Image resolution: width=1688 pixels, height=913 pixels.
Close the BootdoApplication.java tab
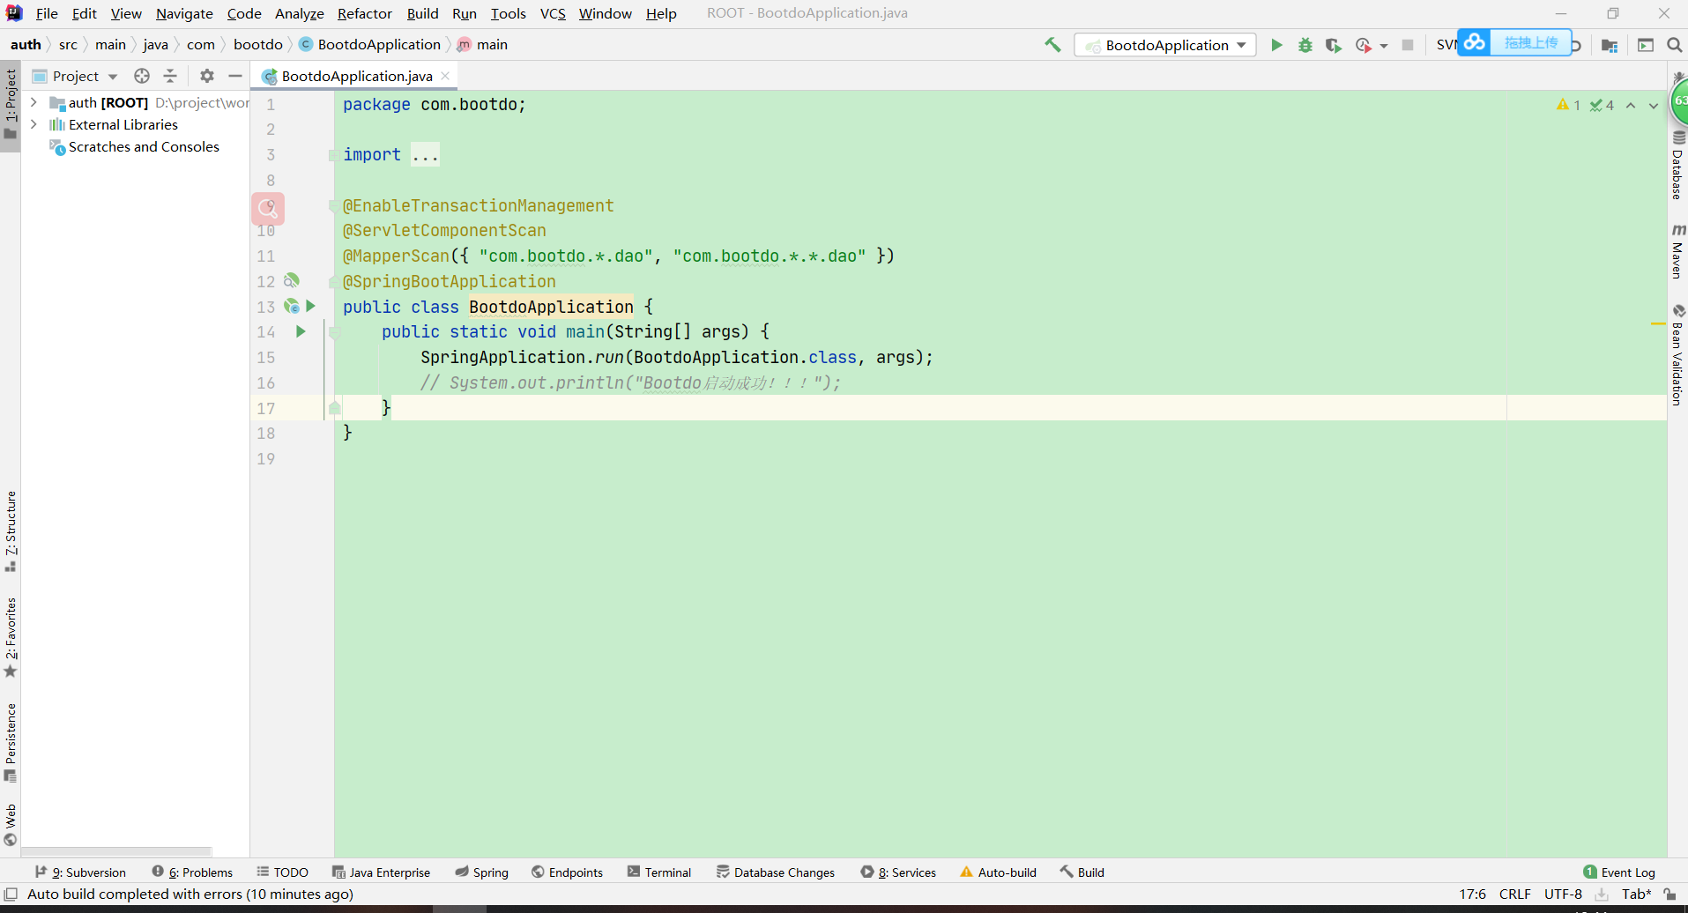pos(445,76)
